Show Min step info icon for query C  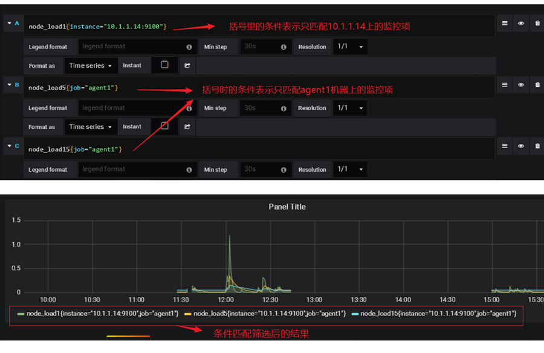(283, 170)
